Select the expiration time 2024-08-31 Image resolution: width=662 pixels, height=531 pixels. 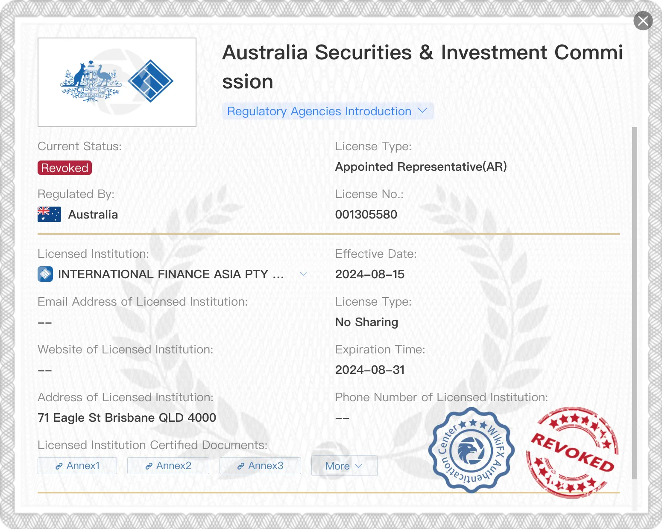click(370, 370)
